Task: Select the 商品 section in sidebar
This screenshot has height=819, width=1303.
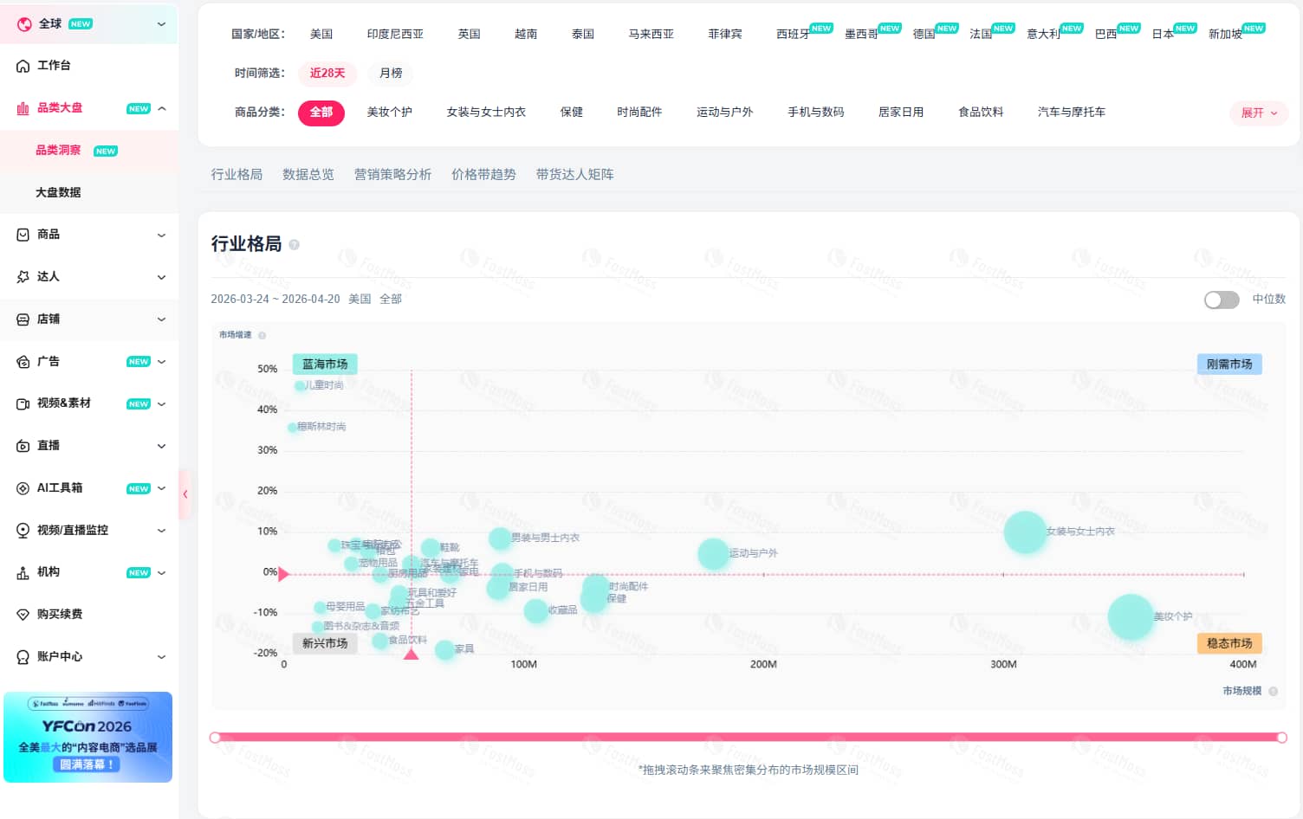Action: pyautogui.click(x=48, y=235)
